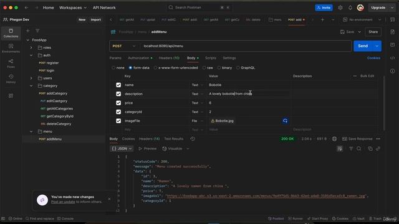The width and height of the screenshot is (399, 224).
Task: Open the Cookies link under Send
Action: click(x=373, y=58)
